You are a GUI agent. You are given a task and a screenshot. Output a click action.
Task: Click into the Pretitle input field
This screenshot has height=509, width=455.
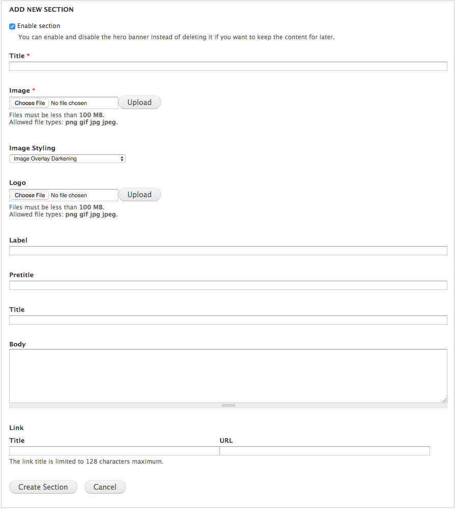click(228, 285)
